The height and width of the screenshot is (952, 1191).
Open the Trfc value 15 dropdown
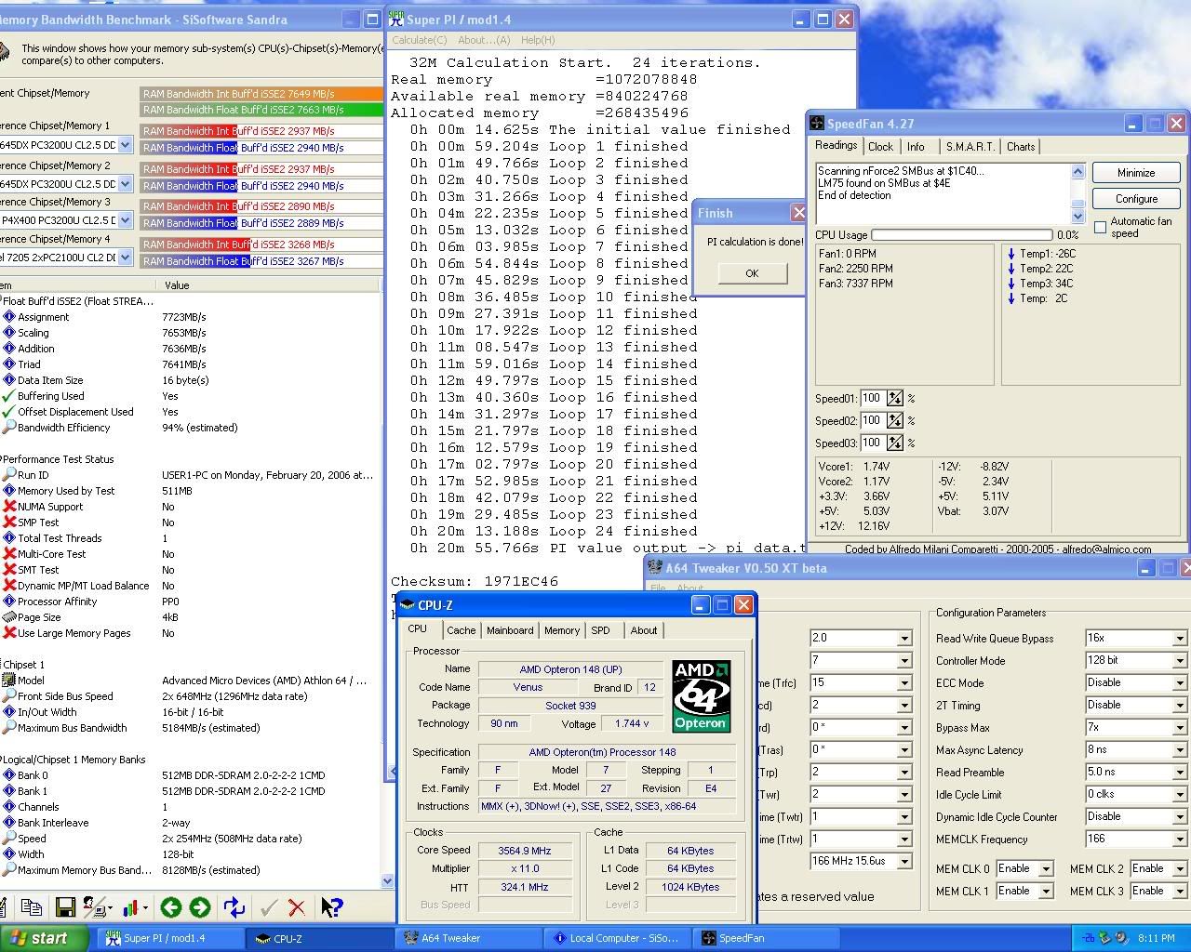pyautogui.click(x=903, y=683)
